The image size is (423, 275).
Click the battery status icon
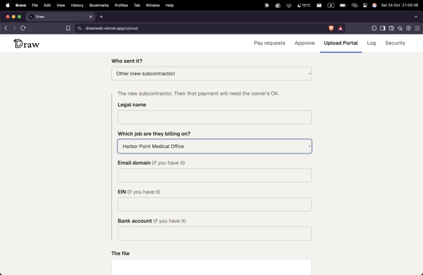pos(343,5)
